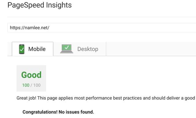Click the 100 / 100 score text
Viewport: 196px width, 118px height.
coord(31,85)
